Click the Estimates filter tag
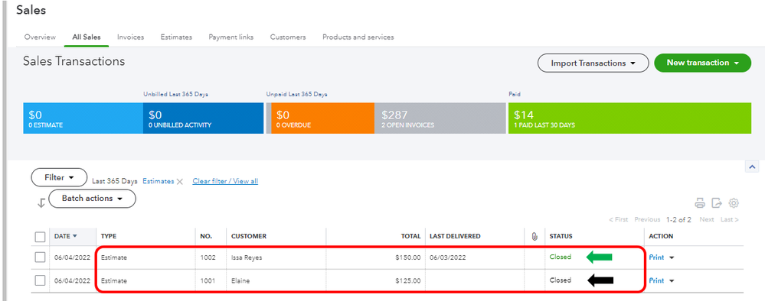Screen dimensions: 765x301 click(x=158, y=181)
